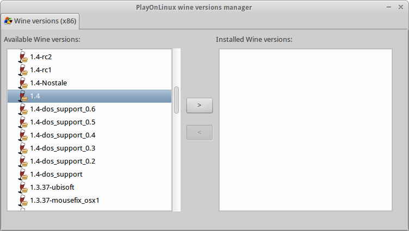Click inside the Installed Wine versions list
Screen dimensions: 409x231
306,130
